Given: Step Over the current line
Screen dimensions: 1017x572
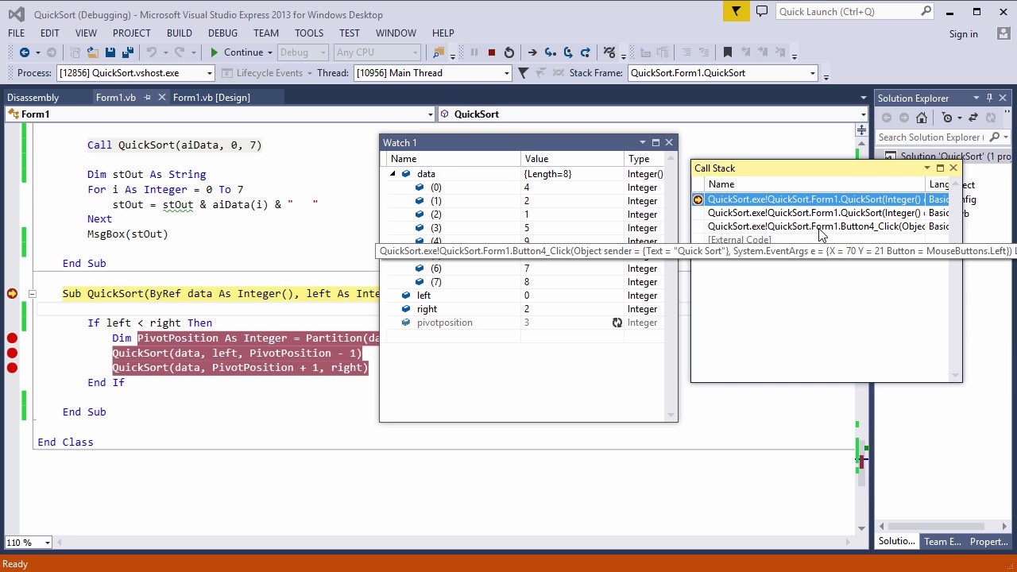Looking at the screenshot, I should [x=567, y=52].
